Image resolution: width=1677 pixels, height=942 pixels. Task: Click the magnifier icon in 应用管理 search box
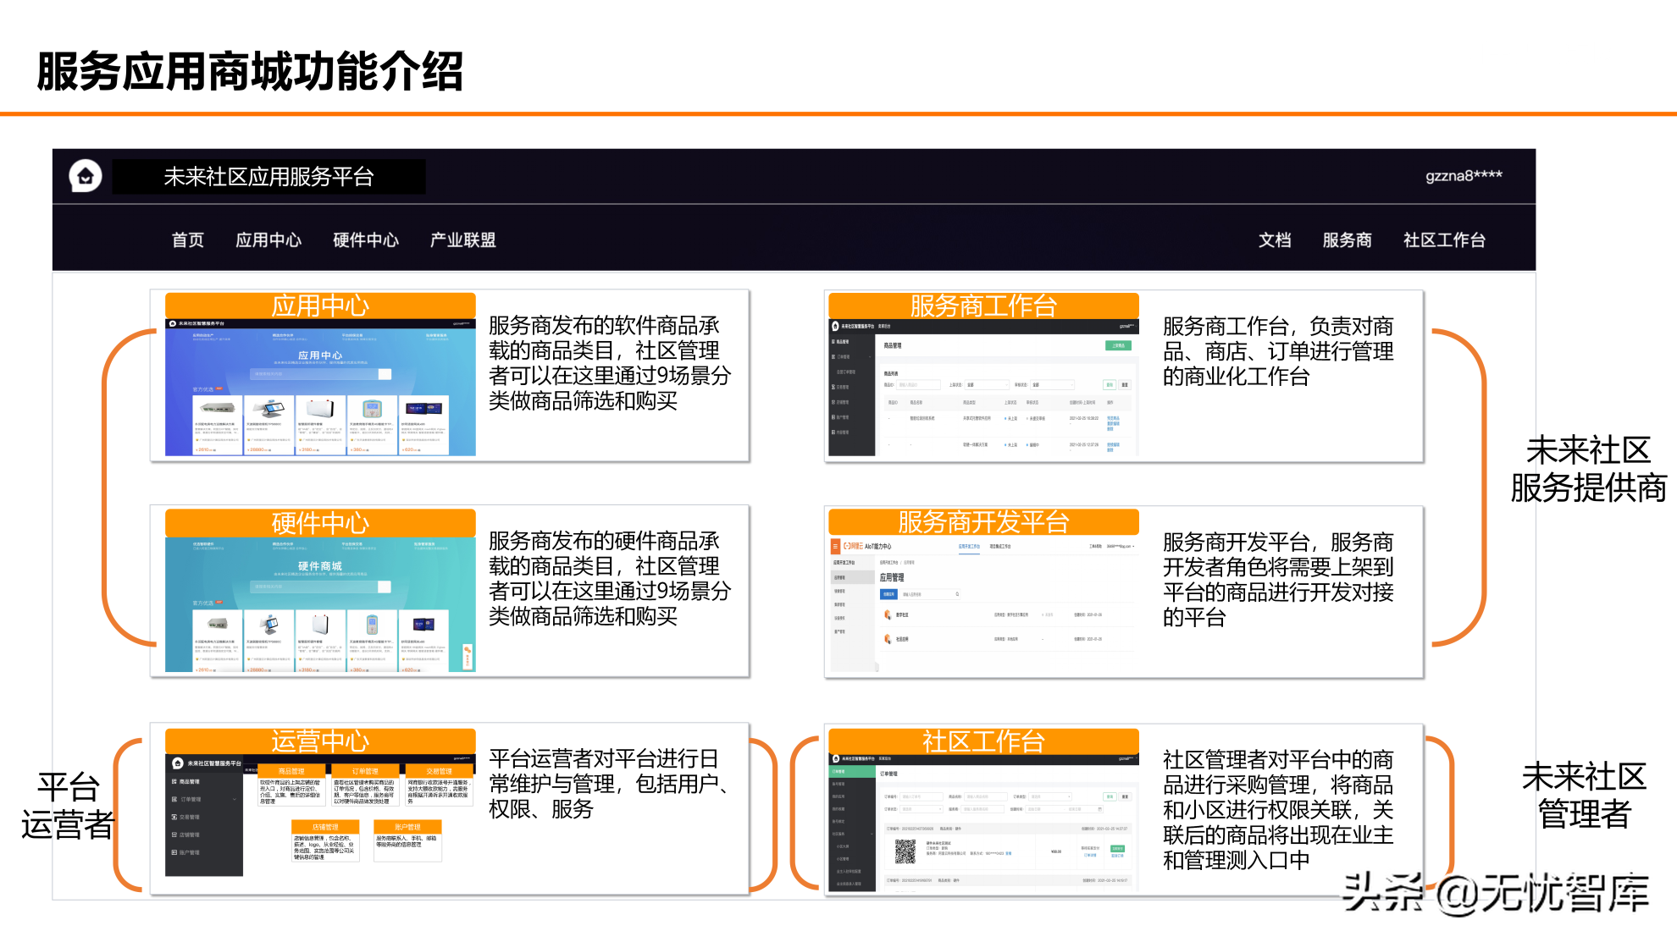[x=957, y=594]
